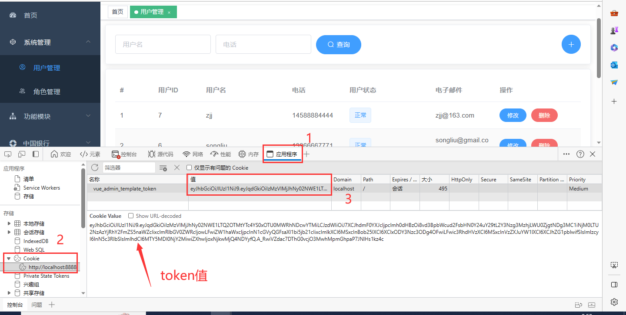Screen dimensions: 626x315
Task: Click the 查询 search button
Action: point(339,44)
